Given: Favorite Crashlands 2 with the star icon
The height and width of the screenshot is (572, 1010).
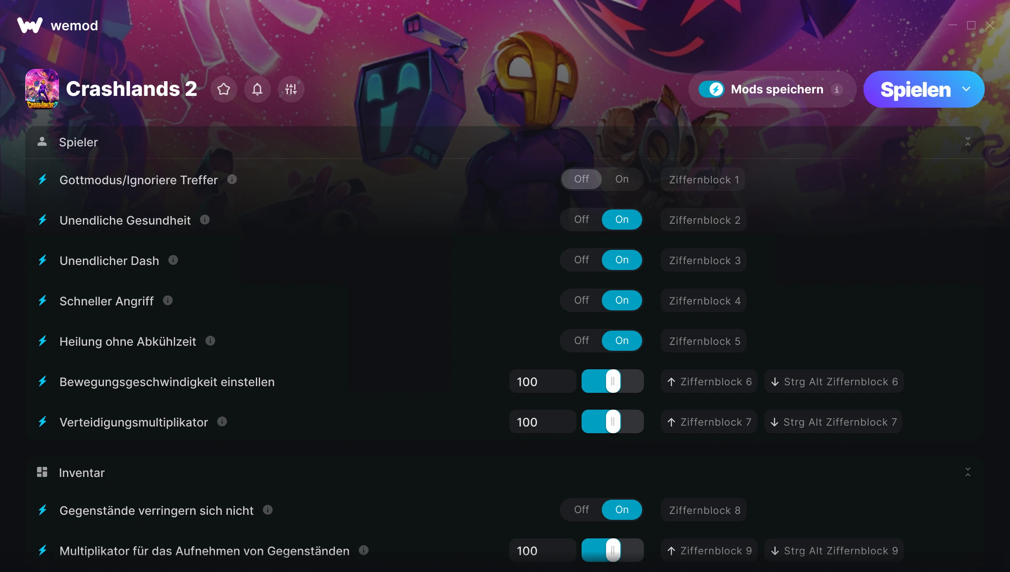Looking at the screenshot, I should pos(223,89).
